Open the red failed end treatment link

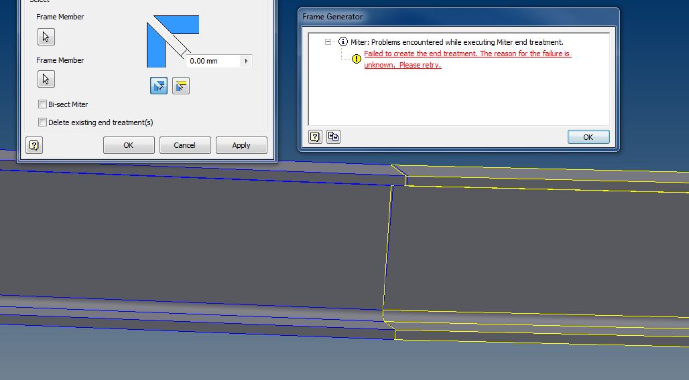(468, 60)
